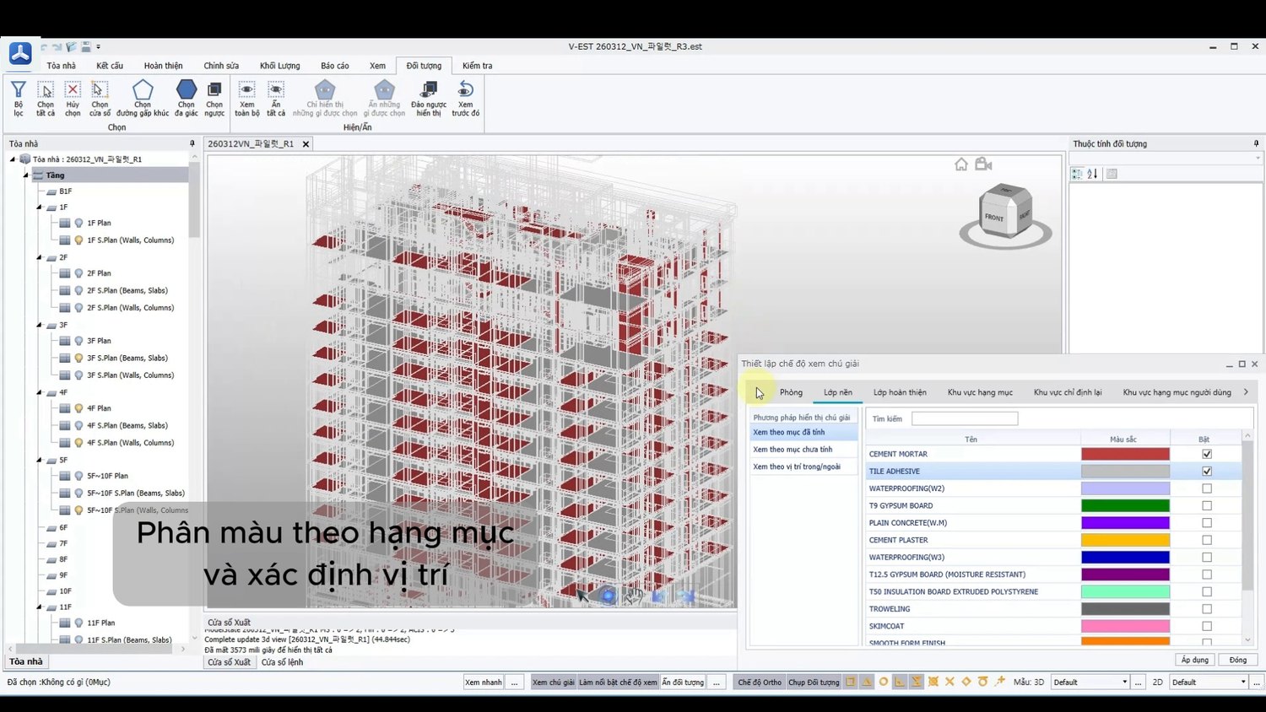Collapse the Tầng tree node
1266x712 pixels.
(x=25, y=175)
